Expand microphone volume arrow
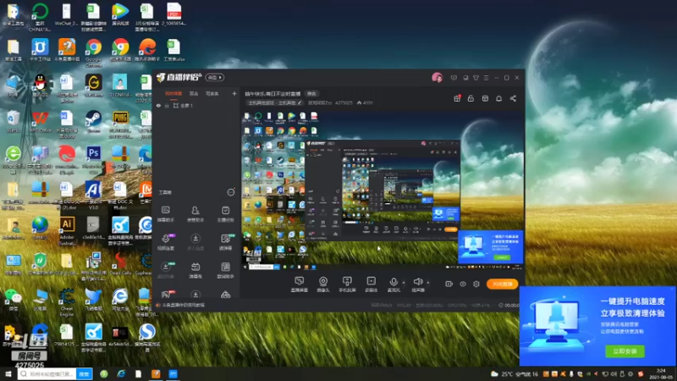 [404, 283]
